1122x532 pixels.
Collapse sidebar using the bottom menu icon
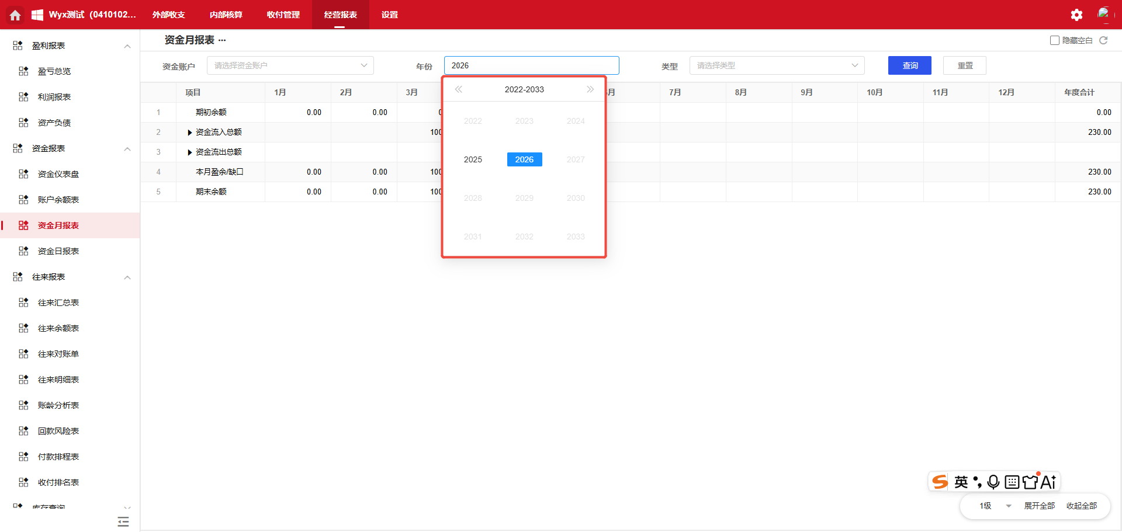pos(123,521)
